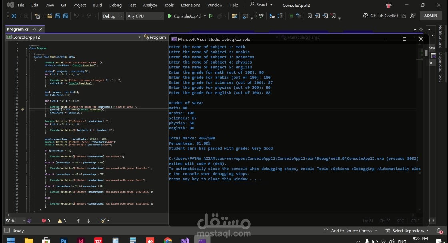448x243 pixels.
Task: Click the Search box in title bar
Action: (x=261, y=4)
